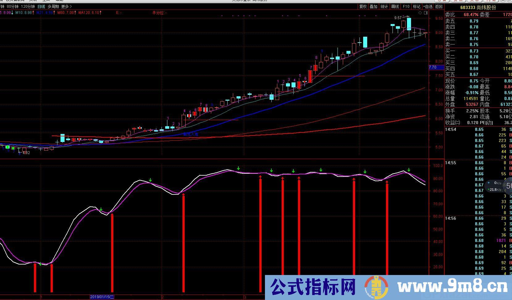Click the 7.70 price label on axis
Viewport: 512px width, 300px height.
433,67
